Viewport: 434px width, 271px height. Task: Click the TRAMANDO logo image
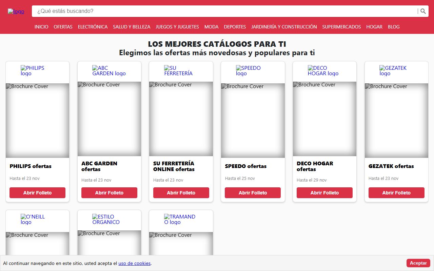tap(181, 220)
